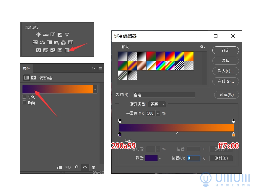Add a Gradient Map adjustment layer
The height and width of the screenshot is (192, 257).
click(67, 50)
